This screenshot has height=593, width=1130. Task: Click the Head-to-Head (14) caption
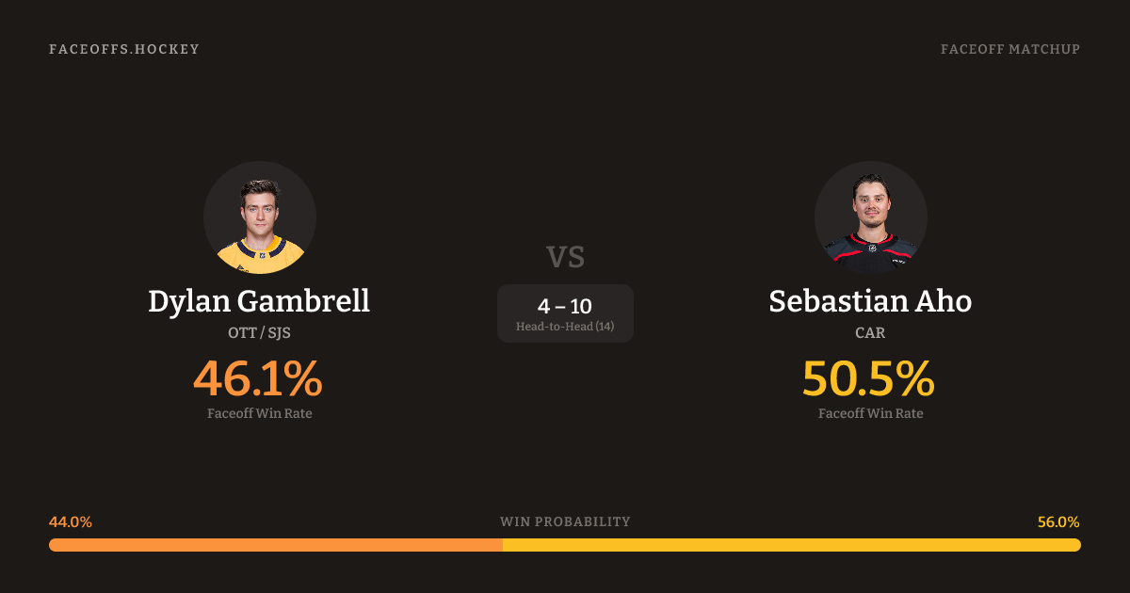(x=565, y=327)
